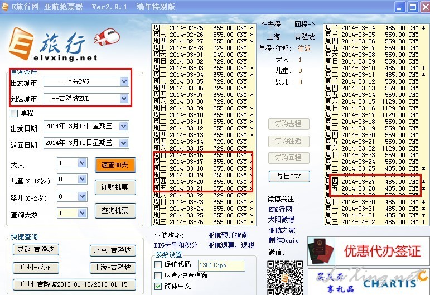Viewport: 430px width, 295px height.
Task: Select outbound row 2014-03-07 655.00 CNY
Action: pos(204,95)
